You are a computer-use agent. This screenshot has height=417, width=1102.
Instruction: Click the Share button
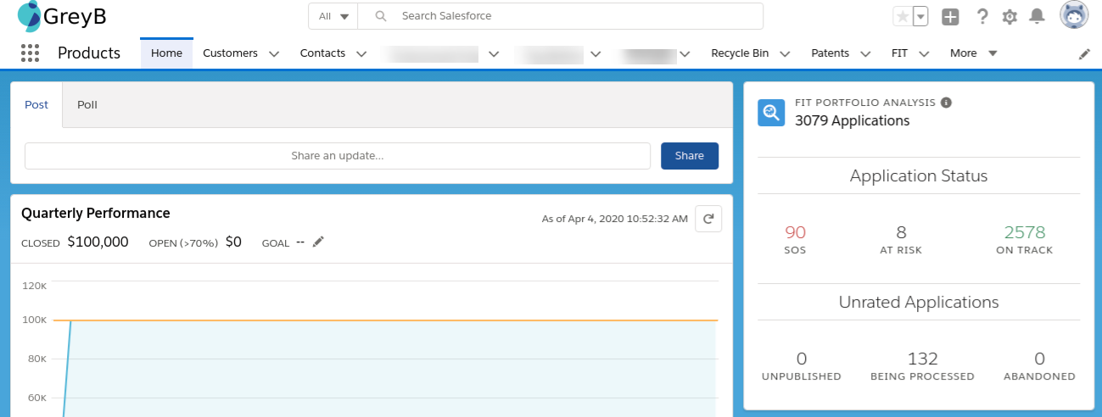pyautogui.click(x=690, y=156)
